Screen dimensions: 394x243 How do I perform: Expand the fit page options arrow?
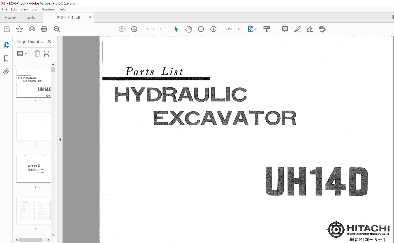point(256,29)
